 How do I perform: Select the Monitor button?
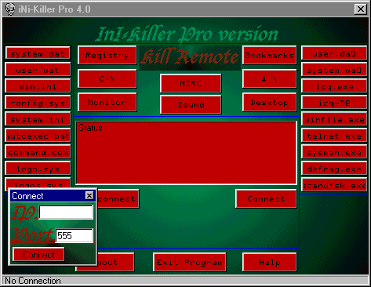pyautogui.click(x=107, y=102)
